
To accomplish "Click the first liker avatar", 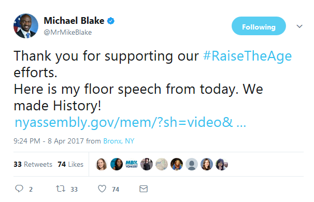I will (x=102, y=164).
